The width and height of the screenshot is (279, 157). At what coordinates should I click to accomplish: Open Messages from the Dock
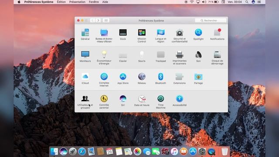[x=146, y=152]
